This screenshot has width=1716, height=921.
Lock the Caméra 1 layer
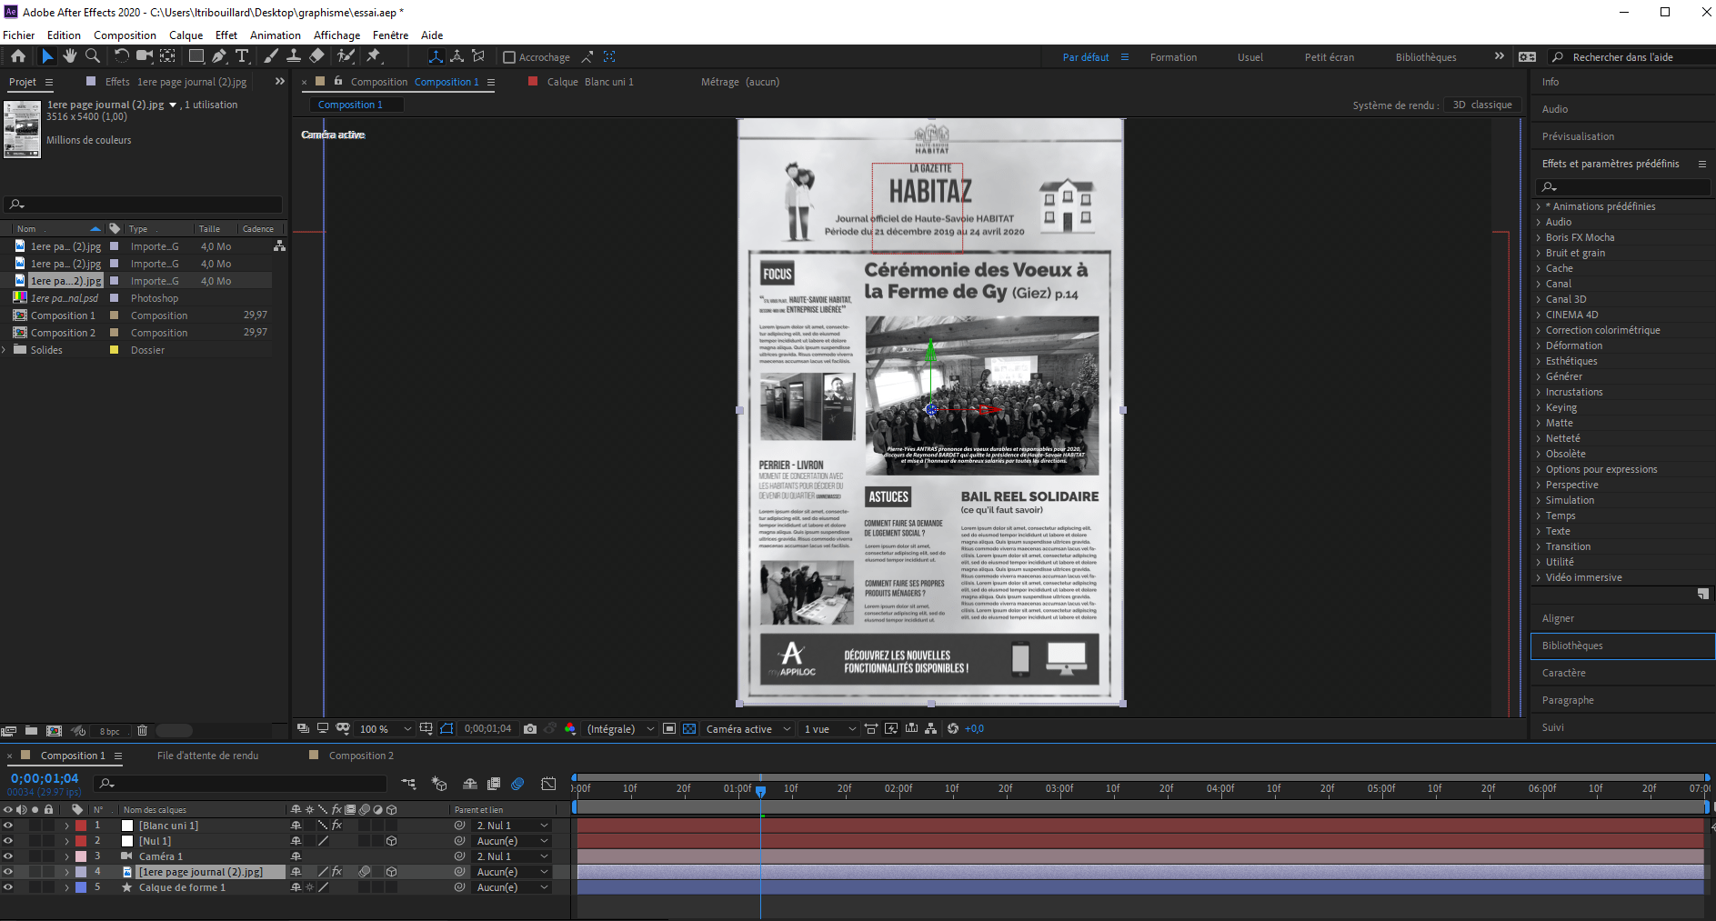coord(49,856)
